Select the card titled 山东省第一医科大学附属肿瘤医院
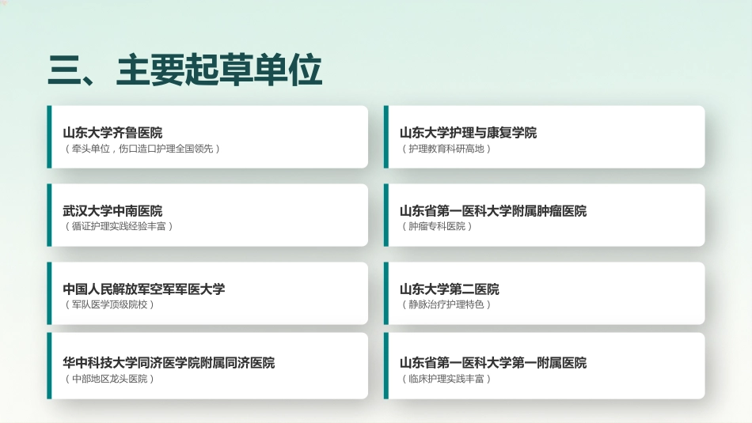The height and width of the screenshot is (423, 752). coord(545,215)
